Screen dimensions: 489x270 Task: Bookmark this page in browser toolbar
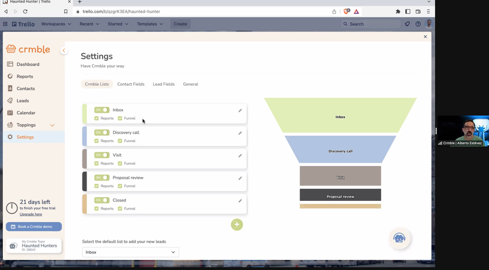point(66,12)
